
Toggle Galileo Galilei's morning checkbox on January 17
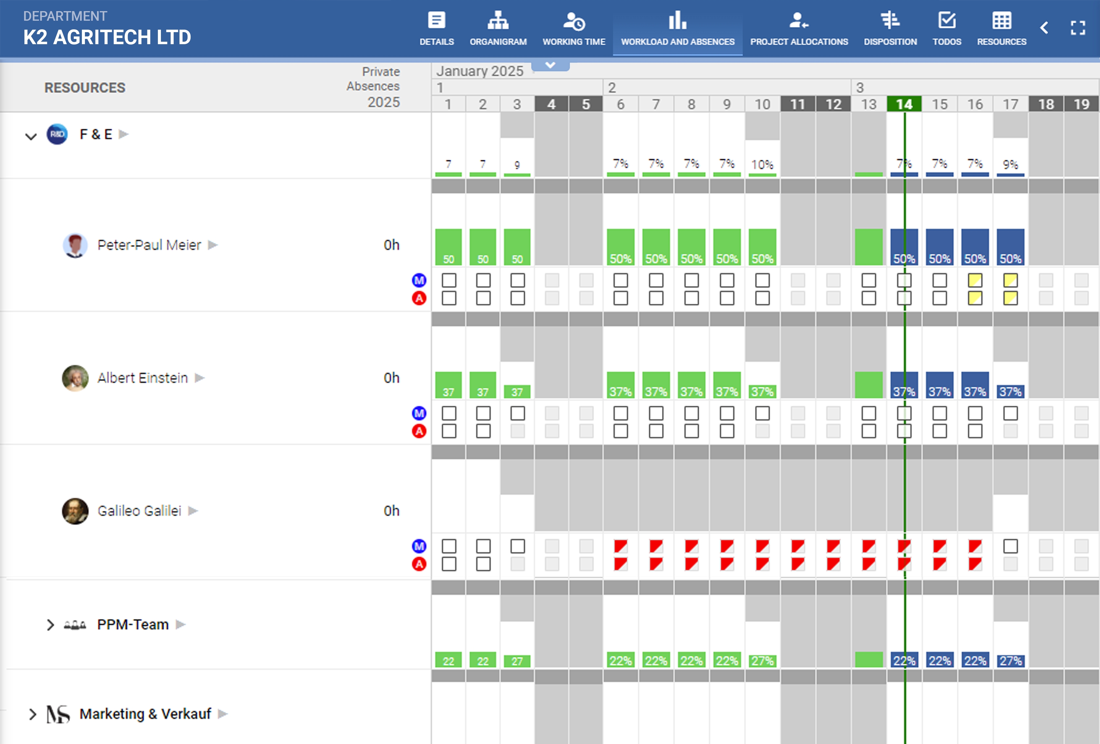(1010, 546)
